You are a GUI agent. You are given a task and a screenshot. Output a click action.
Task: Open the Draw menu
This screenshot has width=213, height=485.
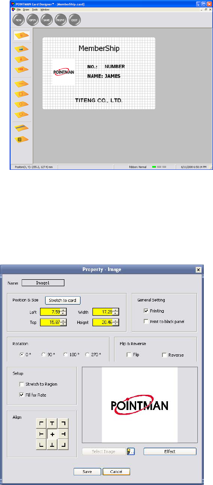click(26, 10)
